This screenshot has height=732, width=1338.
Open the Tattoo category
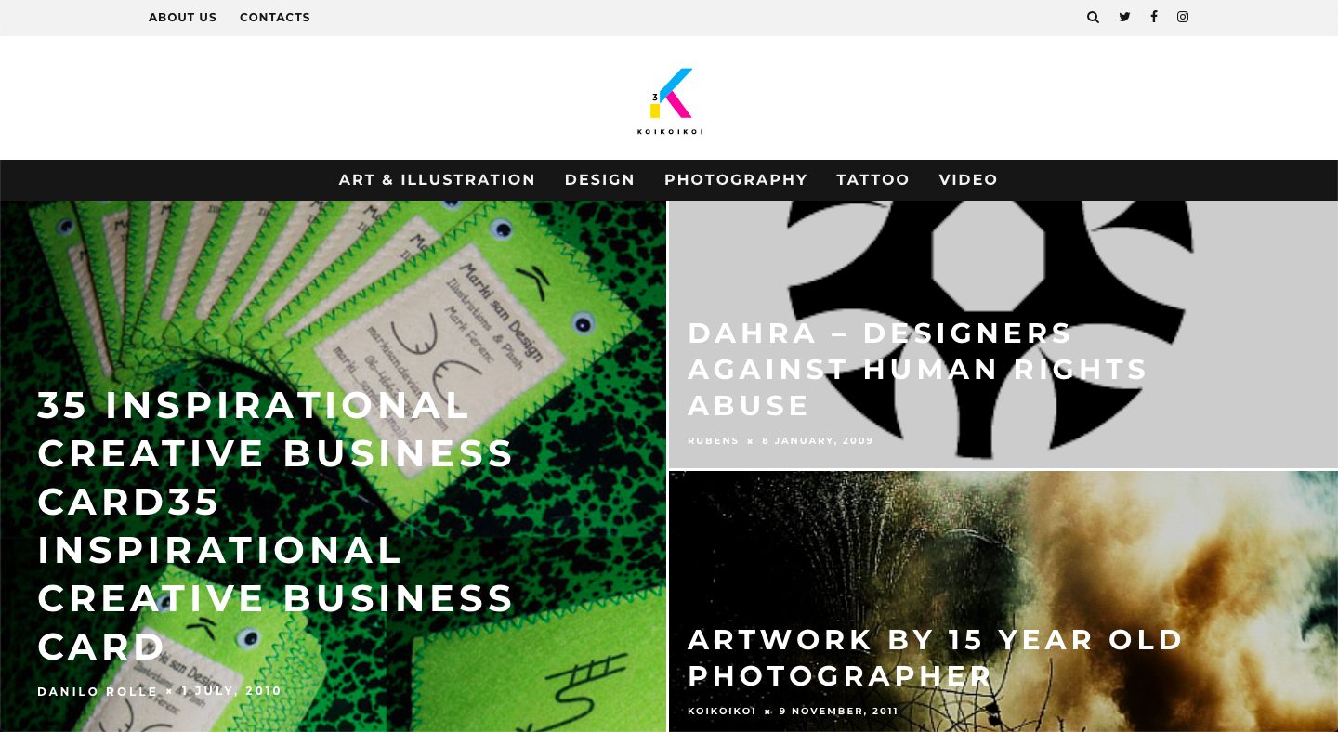(872, 180)
